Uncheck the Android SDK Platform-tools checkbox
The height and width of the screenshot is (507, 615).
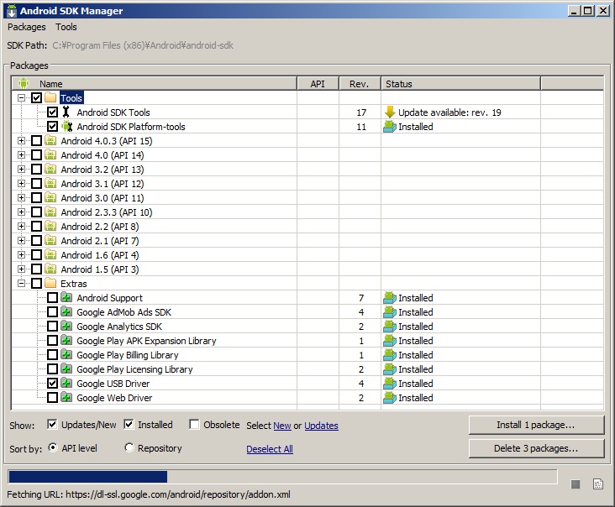(53, 127)
